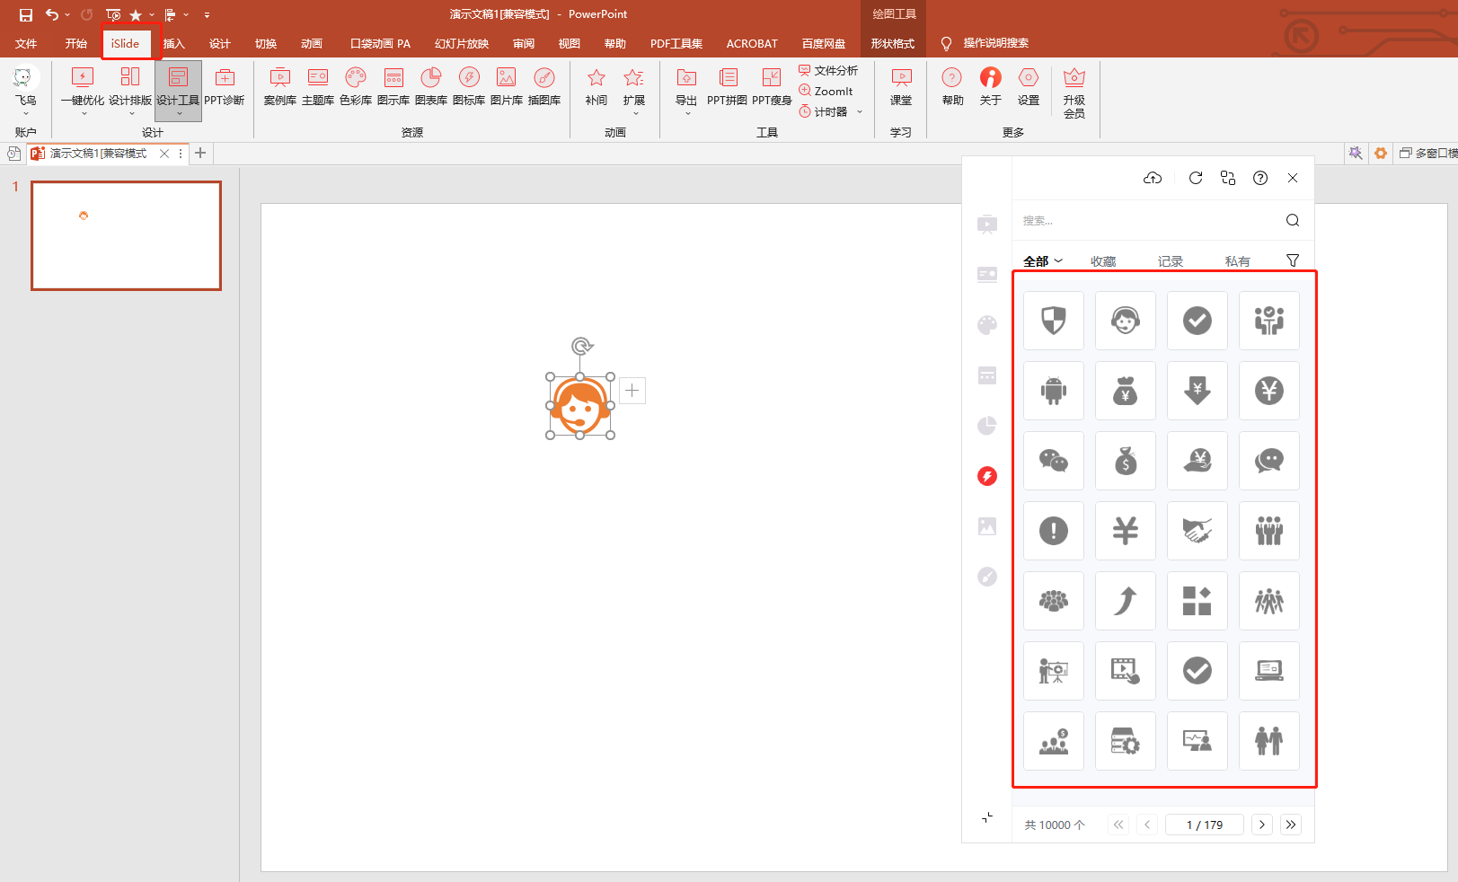Open the PPT瘦身 file slimming tool
This screenshot has height=882, width=1458.
click(x=772, y=87)
